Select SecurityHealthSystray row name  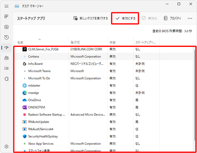click(x=43, y=136)
